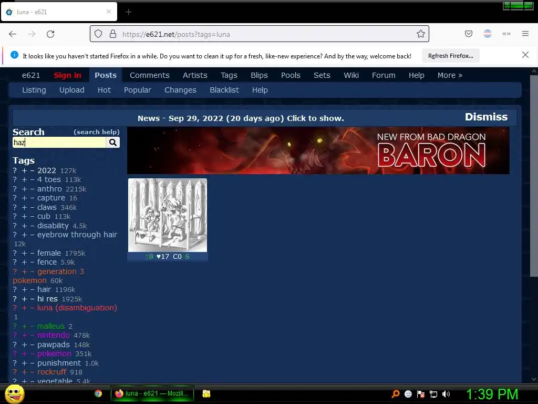538x404 pixels.
Task: Open wiki question mark for female
Action: click(15, 253)
